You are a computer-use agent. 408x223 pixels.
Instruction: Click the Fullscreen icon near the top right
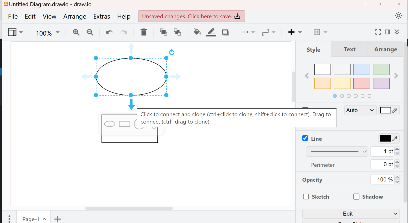[x=378, y=32]
